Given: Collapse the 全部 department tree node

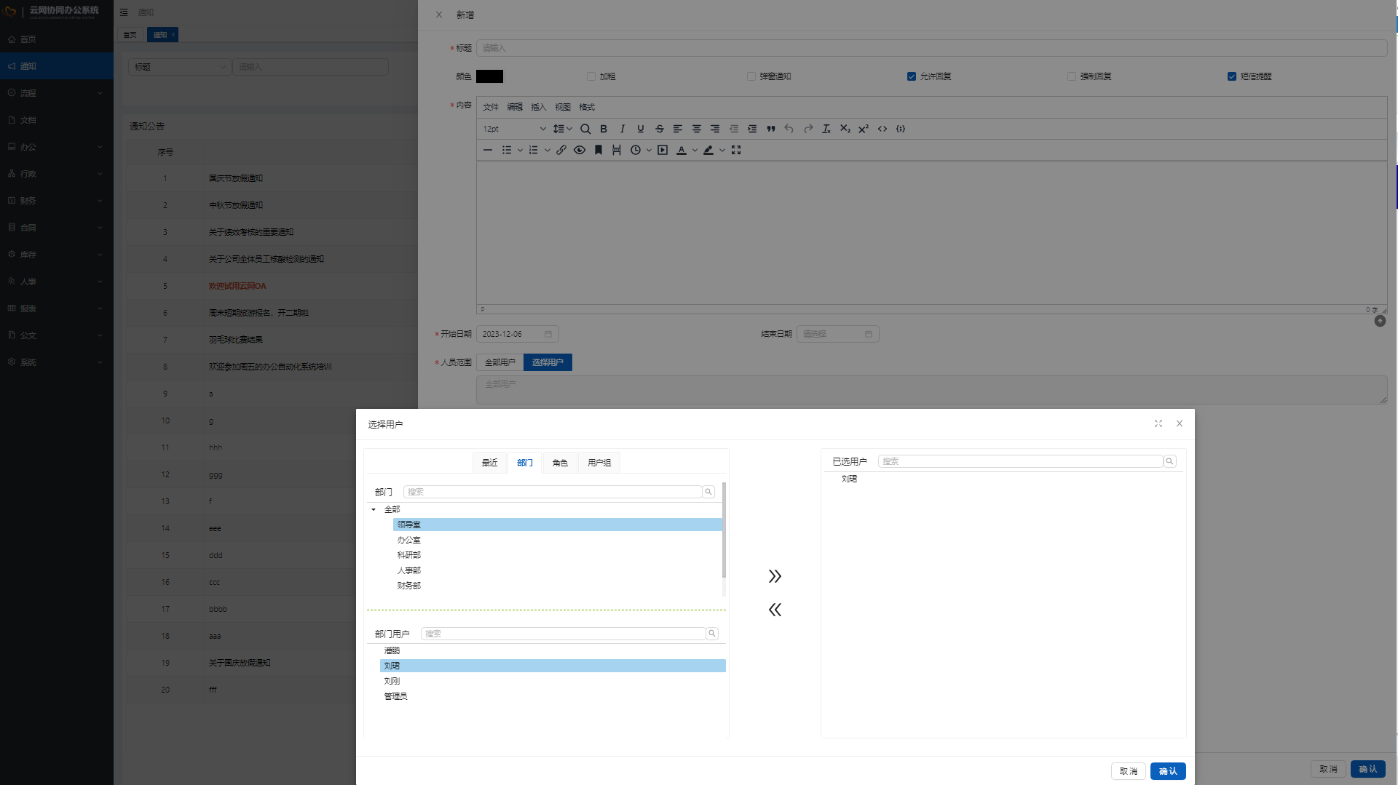Looking at the screenshot, I should tap(374, 509).
